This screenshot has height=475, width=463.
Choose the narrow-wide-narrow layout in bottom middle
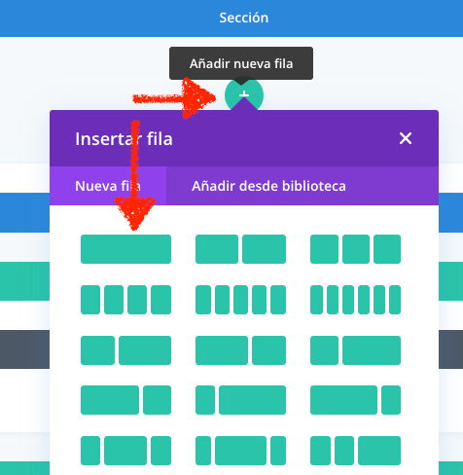(x=240, y=451)
